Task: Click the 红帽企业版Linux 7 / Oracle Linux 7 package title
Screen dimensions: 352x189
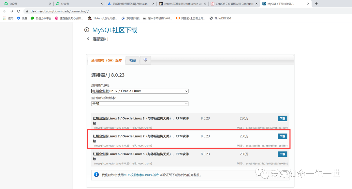Action: 141,138
